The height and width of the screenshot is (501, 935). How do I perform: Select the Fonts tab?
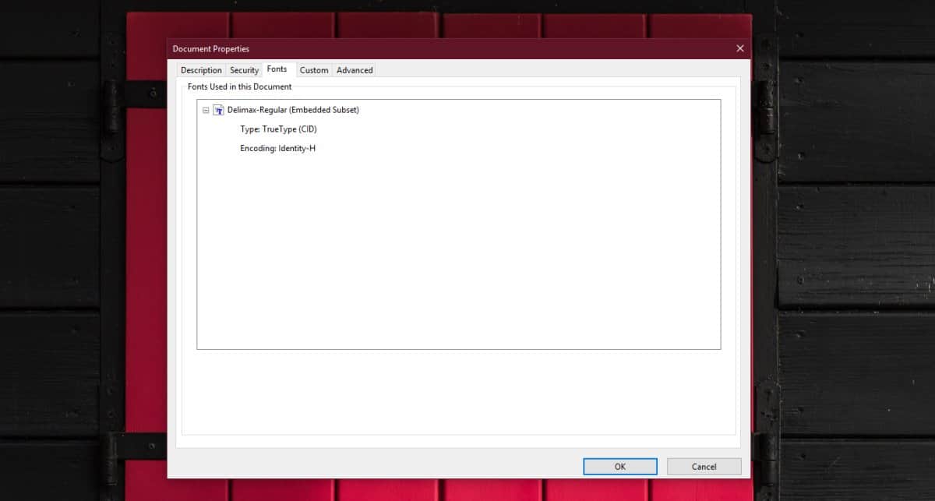pos(277,69)
